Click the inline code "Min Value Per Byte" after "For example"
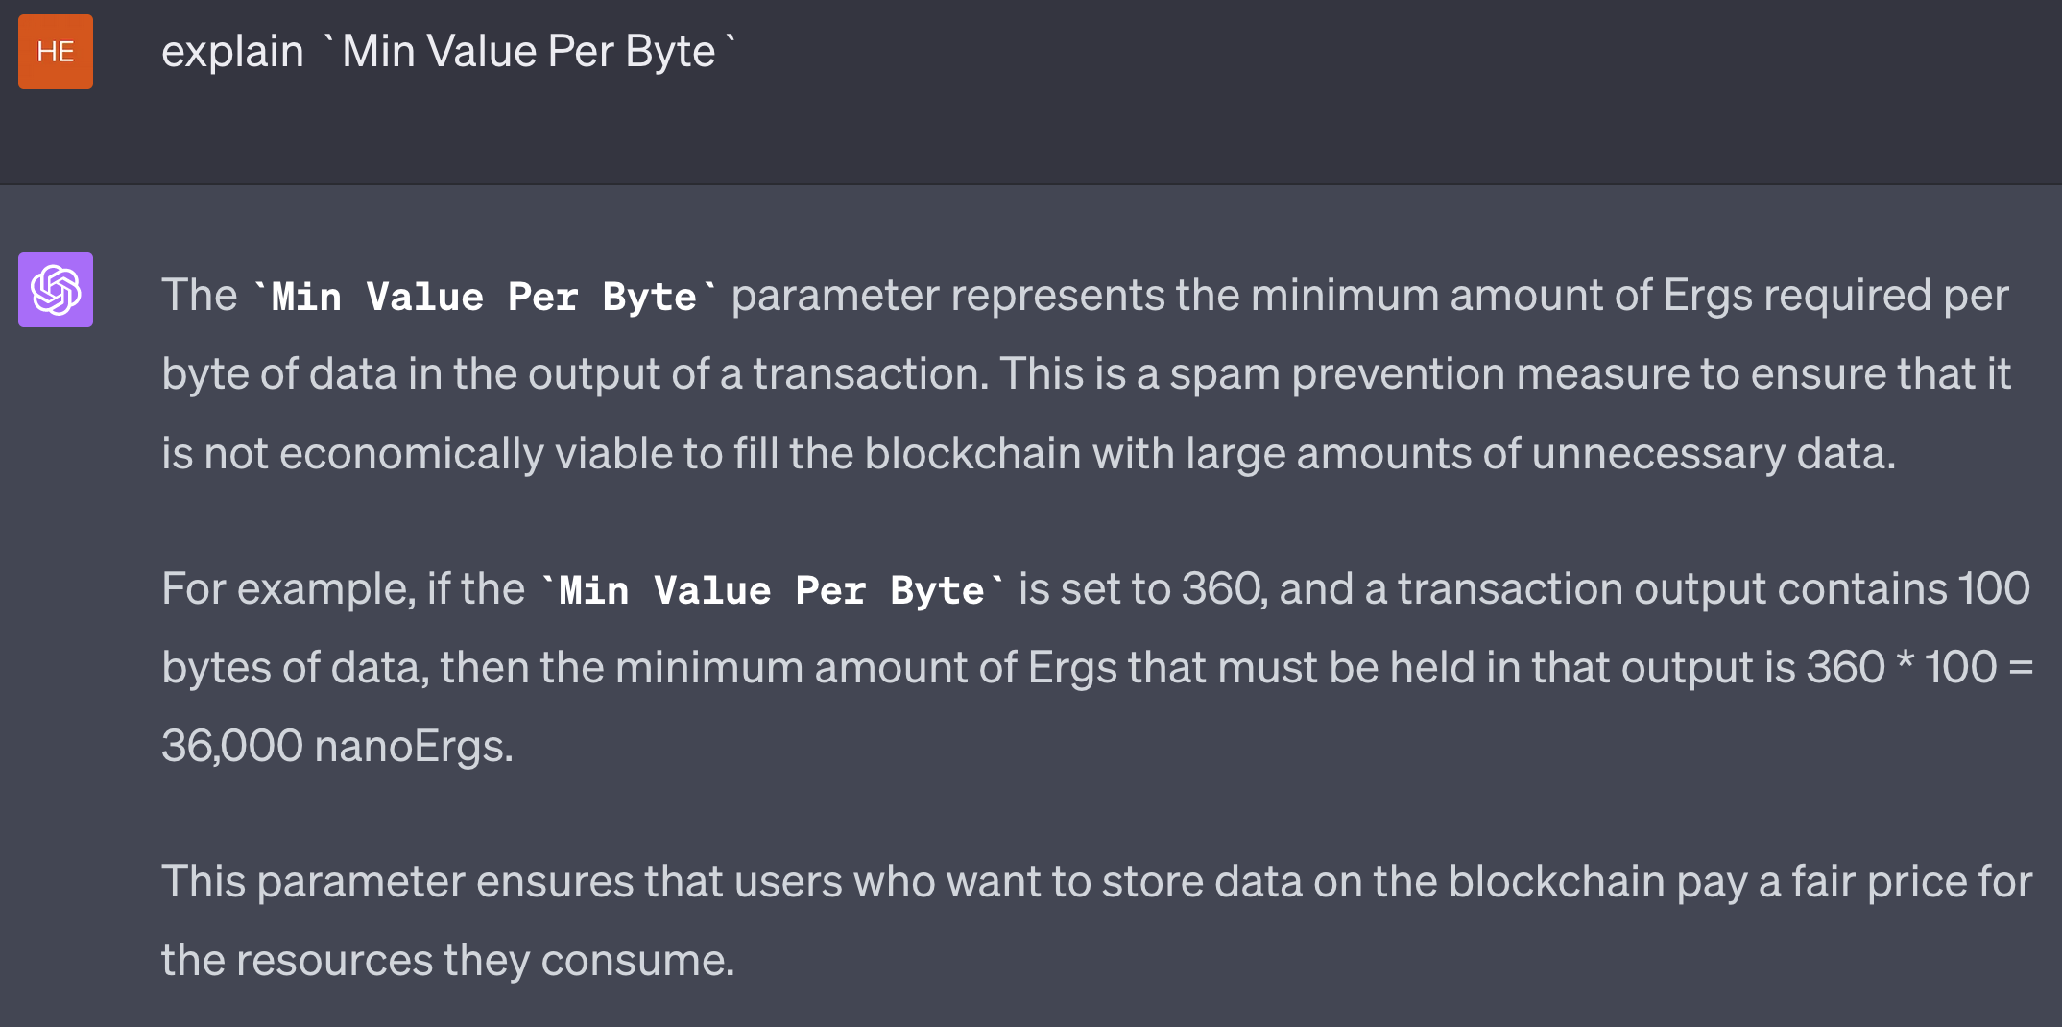2062x1027 pixels. tap(771, 590)
